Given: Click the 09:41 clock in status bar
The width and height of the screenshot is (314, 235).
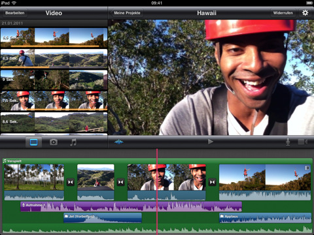Looking at the screenshot, I should [x=156, y=3].
